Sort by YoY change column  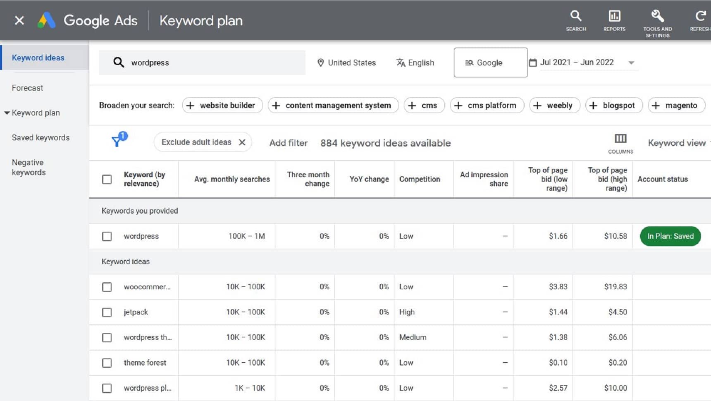[369, 179]
